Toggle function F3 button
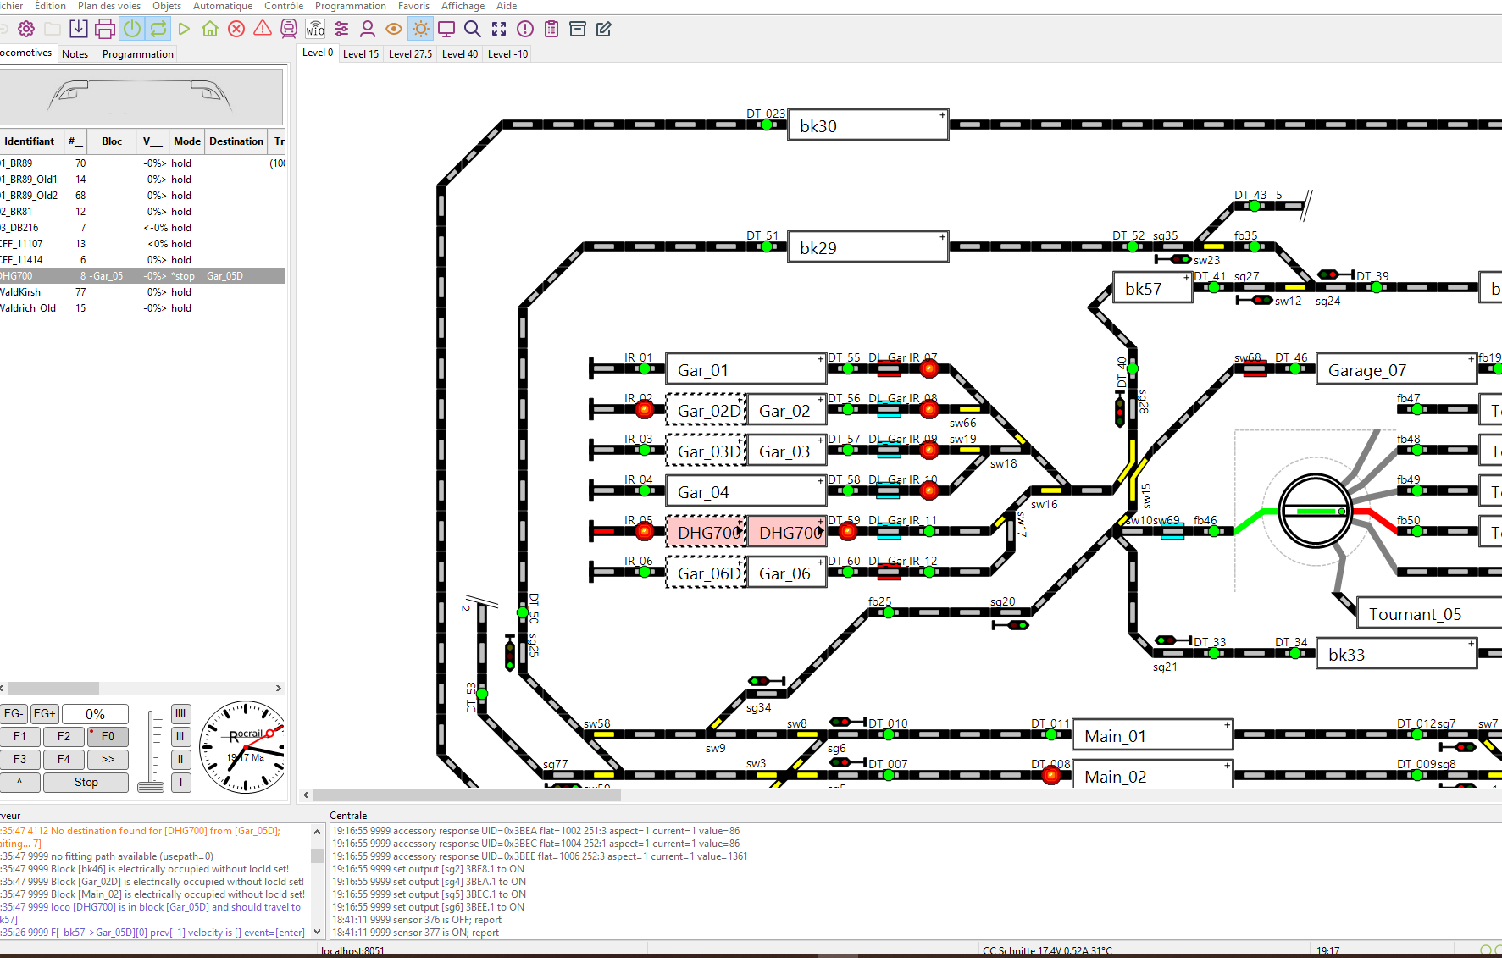 (19, 760)
